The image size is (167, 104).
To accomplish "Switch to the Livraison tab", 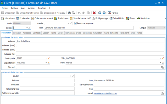I will (x=17, y=33).
